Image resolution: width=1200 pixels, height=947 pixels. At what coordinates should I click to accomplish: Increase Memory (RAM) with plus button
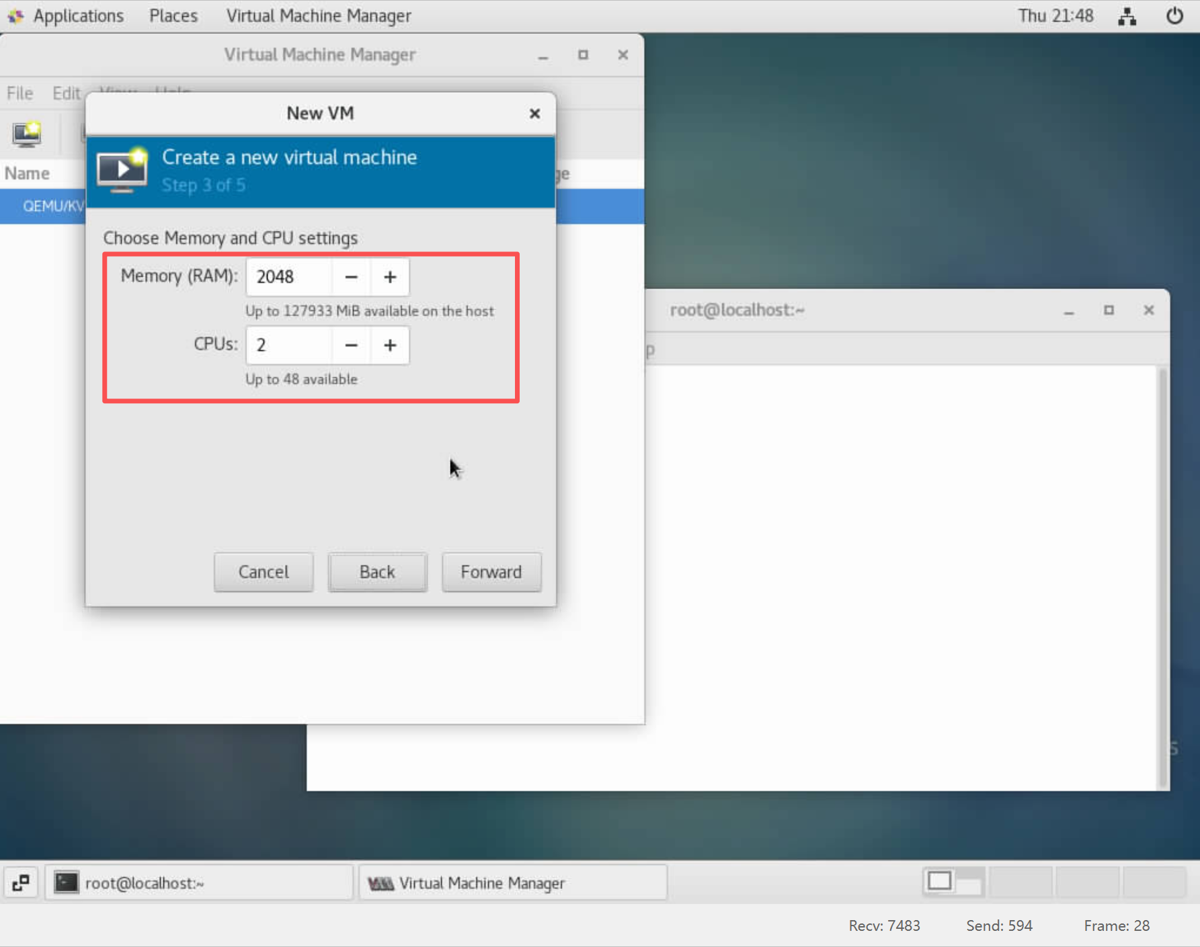point(390,277)
